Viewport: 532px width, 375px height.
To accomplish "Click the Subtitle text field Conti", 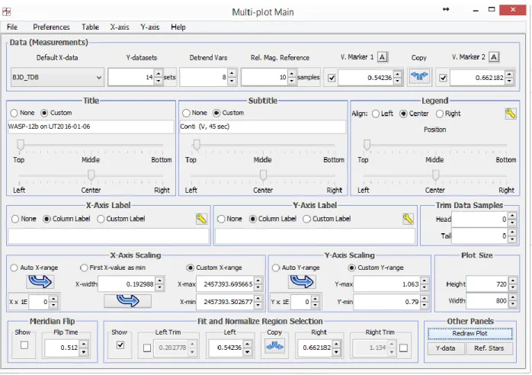I will 263,127.
